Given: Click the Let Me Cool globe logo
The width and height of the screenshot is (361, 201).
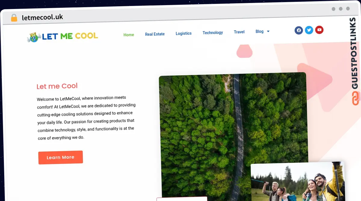Looking at the screenshot, I should click(x=34, y=37).
